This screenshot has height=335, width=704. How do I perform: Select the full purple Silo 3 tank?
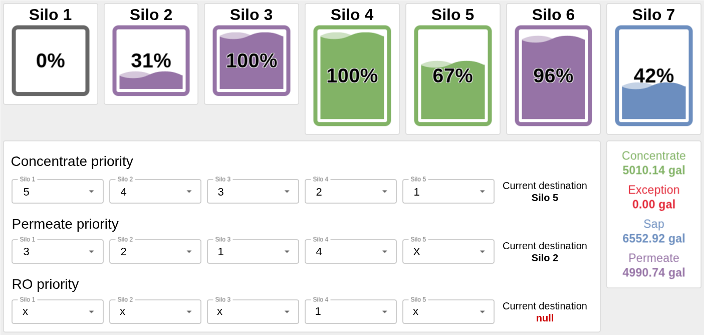coord(252,61)
